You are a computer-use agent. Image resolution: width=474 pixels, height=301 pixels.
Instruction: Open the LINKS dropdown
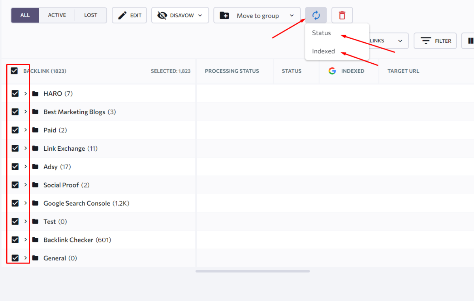click(x=400, y=40)
